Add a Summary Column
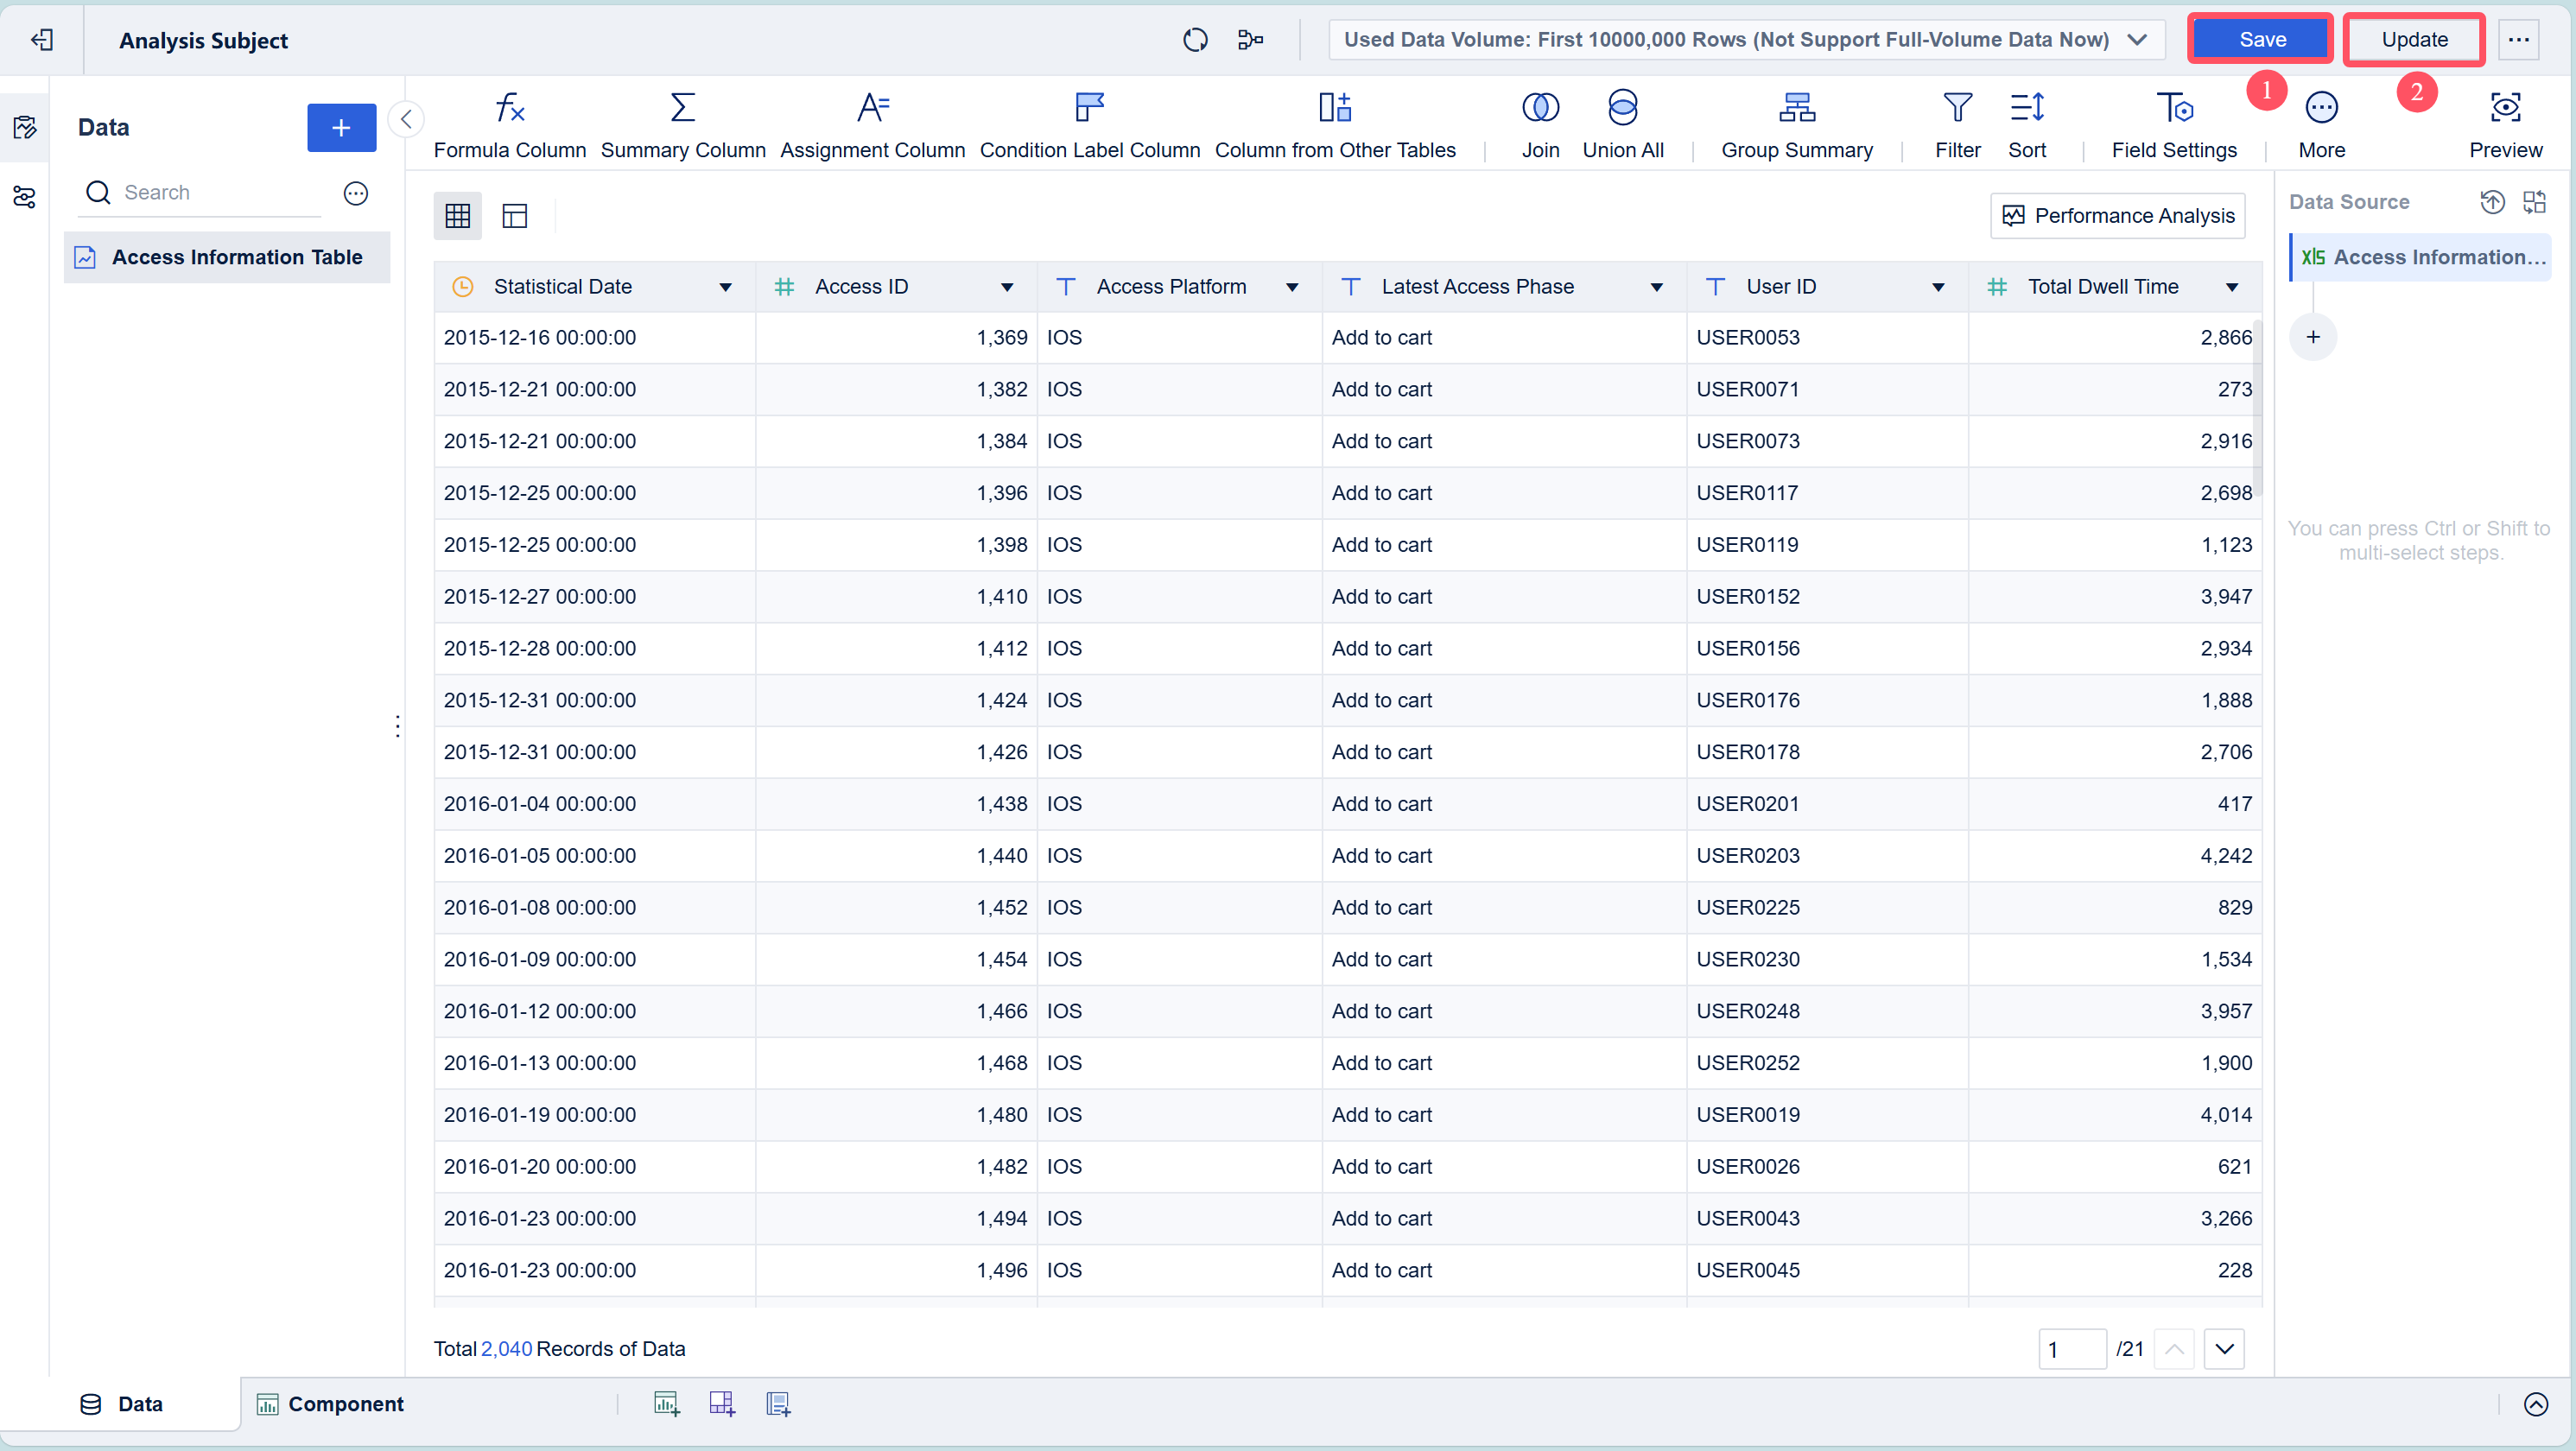Viewport: 2576px width, 1451px height. tap(682, 125)
